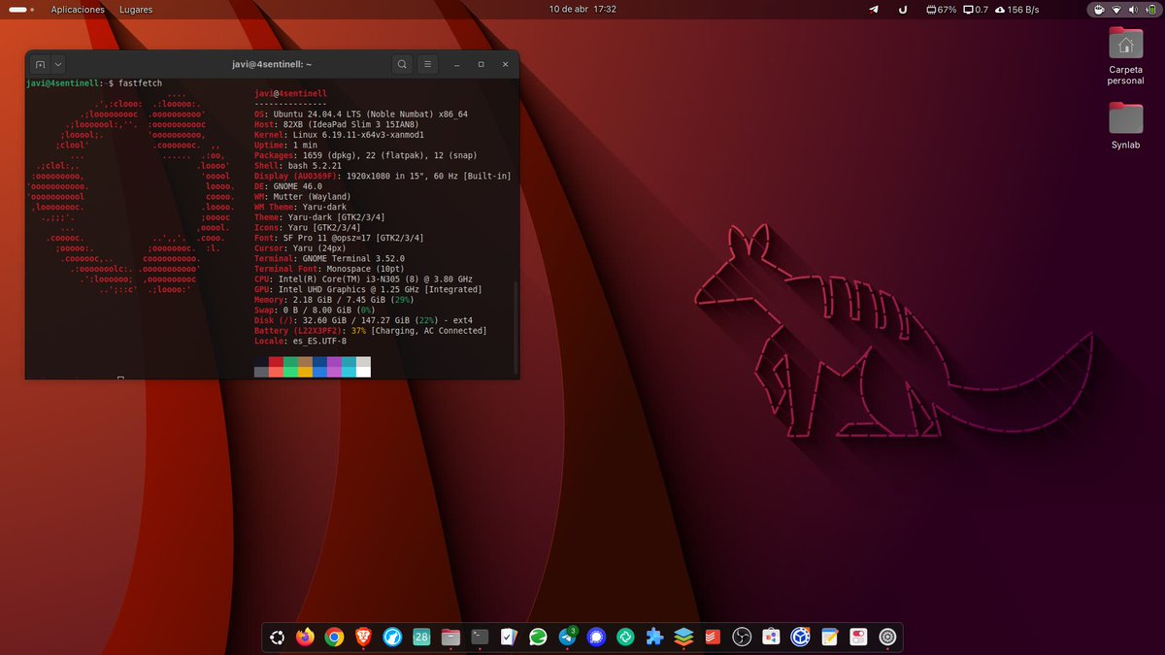Open the stacked layers app in dock
The width and height of the screenshot is (1165, 655).
tap(683, 638)
